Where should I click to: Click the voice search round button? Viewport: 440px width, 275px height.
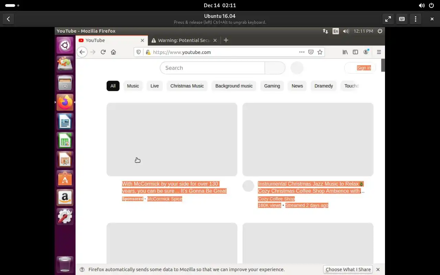(297, 68)
